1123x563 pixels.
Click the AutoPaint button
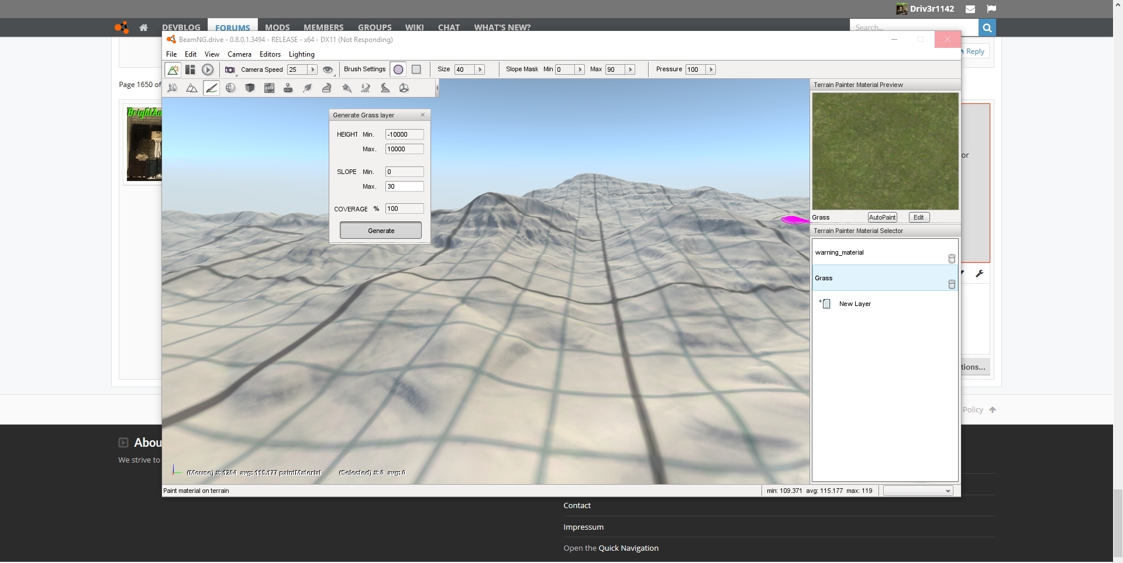click(882, 217)
